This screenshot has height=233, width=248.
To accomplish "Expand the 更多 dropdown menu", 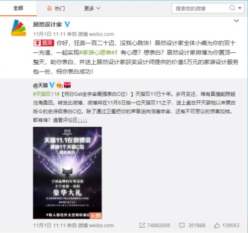I will click(x=92, y=8).
